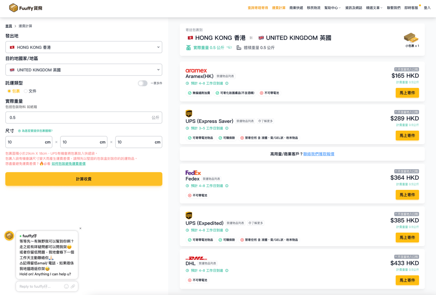
Task: Click the info icon beside DHL delivery estimate
Action: tap(227, 271)
